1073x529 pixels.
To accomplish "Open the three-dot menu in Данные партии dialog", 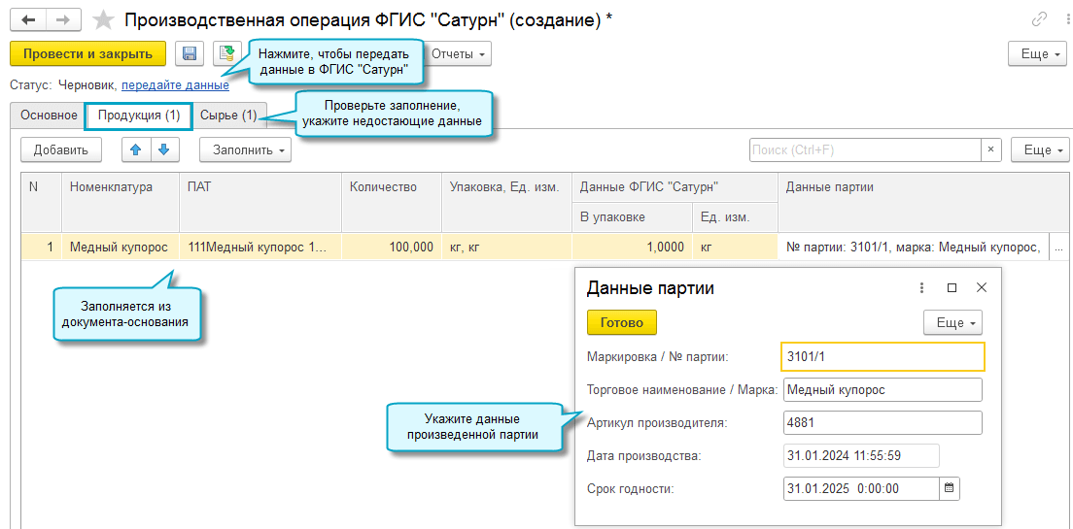I will [921, 287].
